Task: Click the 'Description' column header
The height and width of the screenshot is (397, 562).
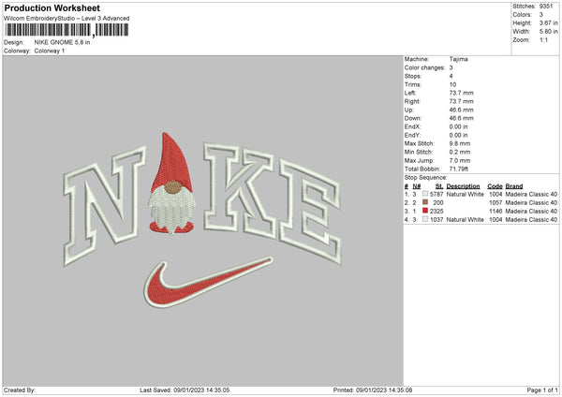Action: pos(463,186)
